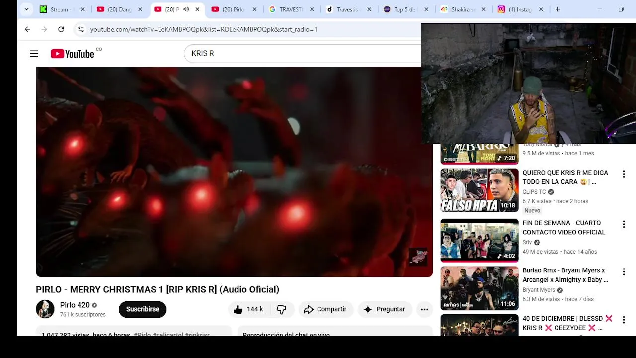The width and height of the screenshot is (636, 358).
Task: Click the main video player
Action: [234, 172]
